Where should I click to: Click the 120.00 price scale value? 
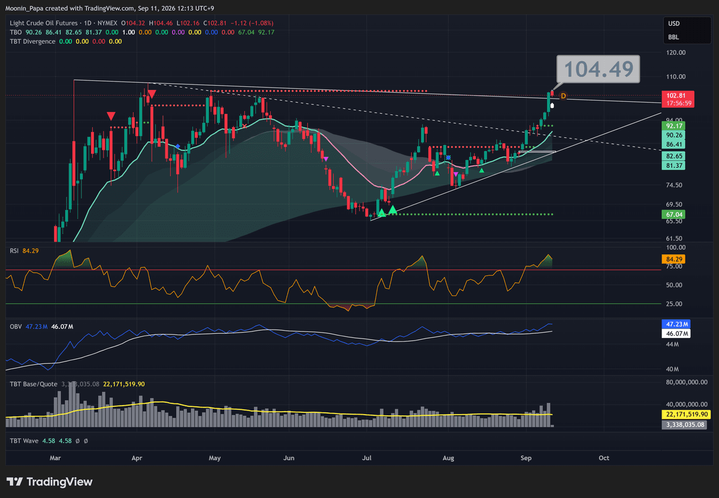tap(676, 52)
